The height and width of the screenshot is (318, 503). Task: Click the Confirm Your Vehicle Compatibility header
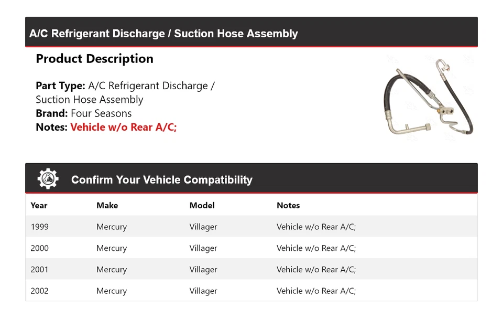(161, 179)
